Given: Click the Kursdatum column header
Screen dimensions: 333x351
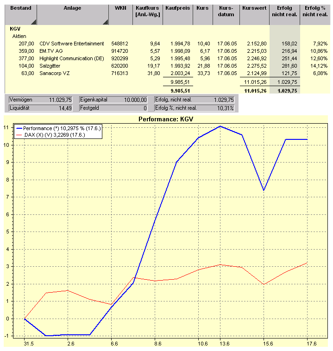Looking at the screenshot, I should point(226,15).
